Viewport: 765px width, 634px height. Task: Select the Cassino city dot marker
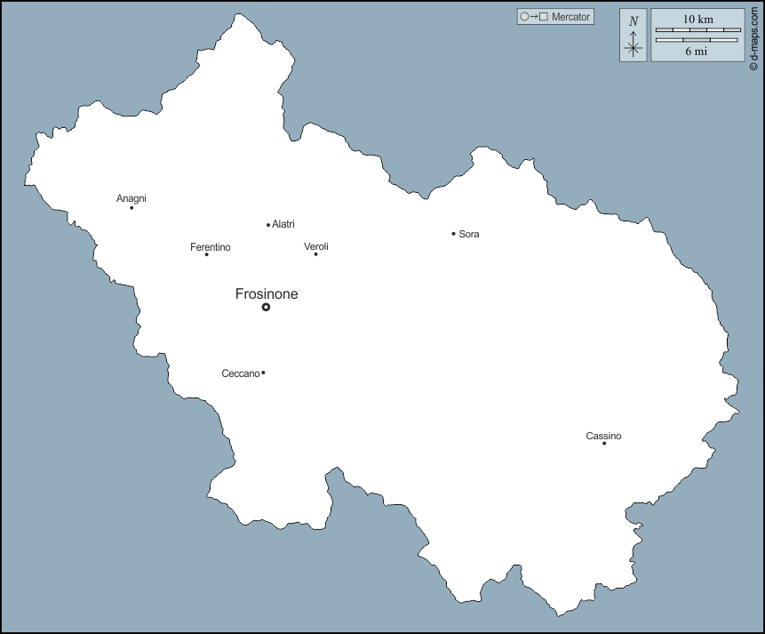[604, 443]
